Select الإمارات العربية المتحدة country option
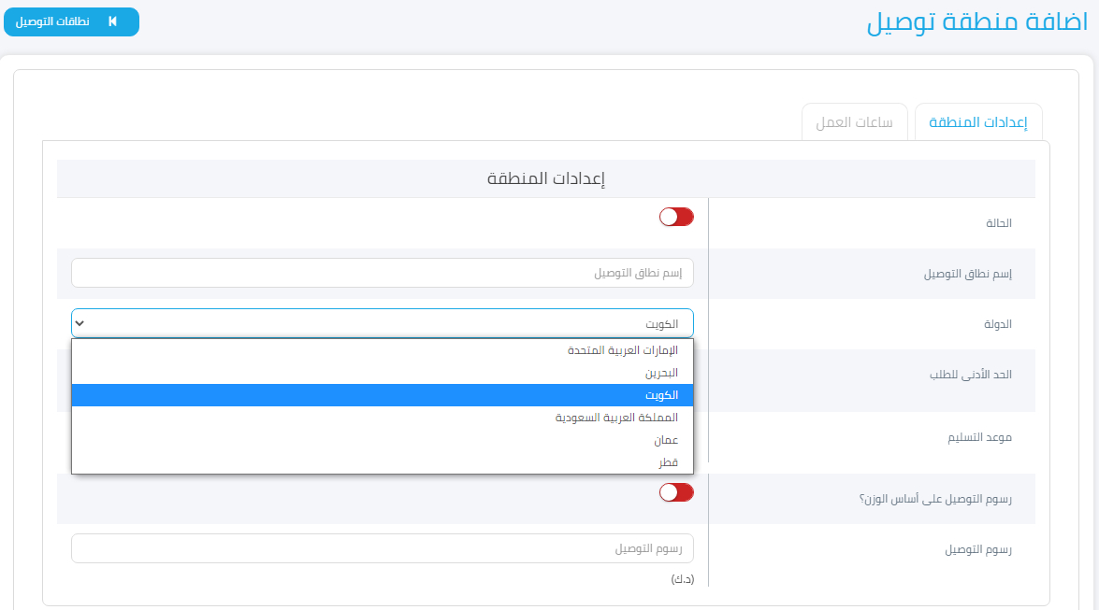Screen dimensions: 1099x610 click(x=382, y=348)
